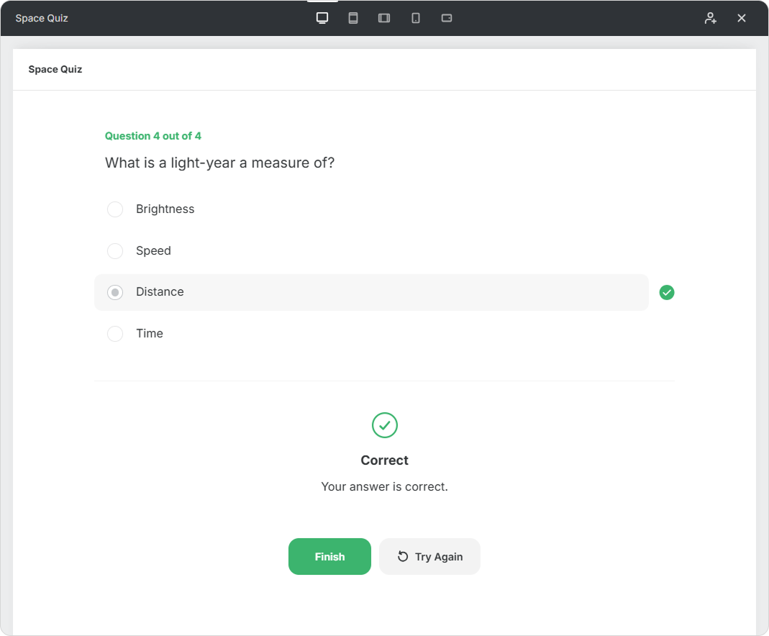Close the Space Quiz preview
The image size is (769, 636).
(742, 18)
